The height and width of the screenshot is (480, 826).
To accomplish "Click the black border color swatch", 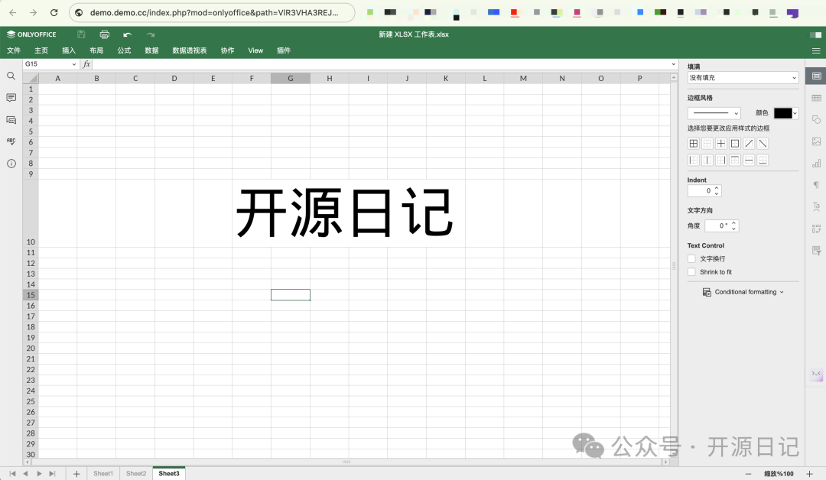I will (783, 113).
